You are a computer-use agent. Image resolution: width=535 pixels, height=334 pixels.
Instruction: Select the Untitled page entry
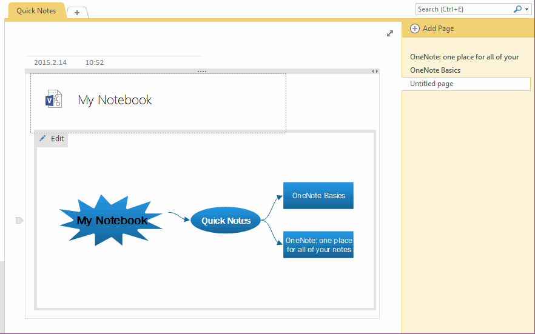click(466, 84)
